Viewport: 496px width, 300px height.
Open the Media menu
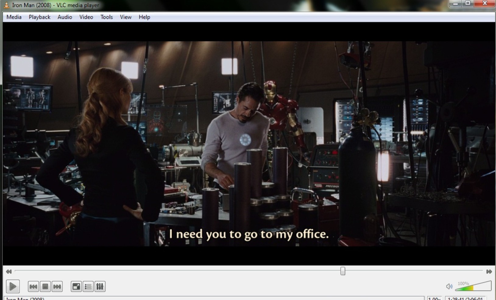(x=13, y=17)
